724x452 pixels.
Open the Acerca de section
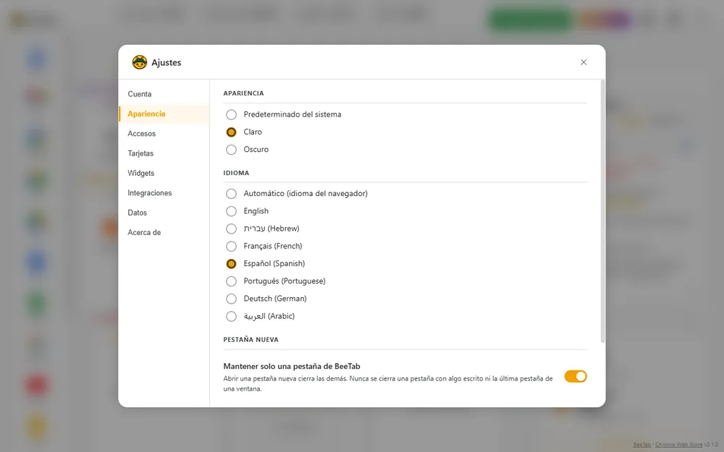point(164,233)
